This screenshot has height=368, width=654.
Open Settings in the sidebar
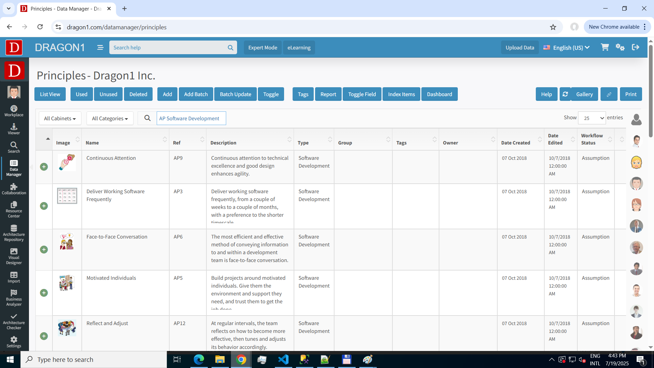pos(14,342)
